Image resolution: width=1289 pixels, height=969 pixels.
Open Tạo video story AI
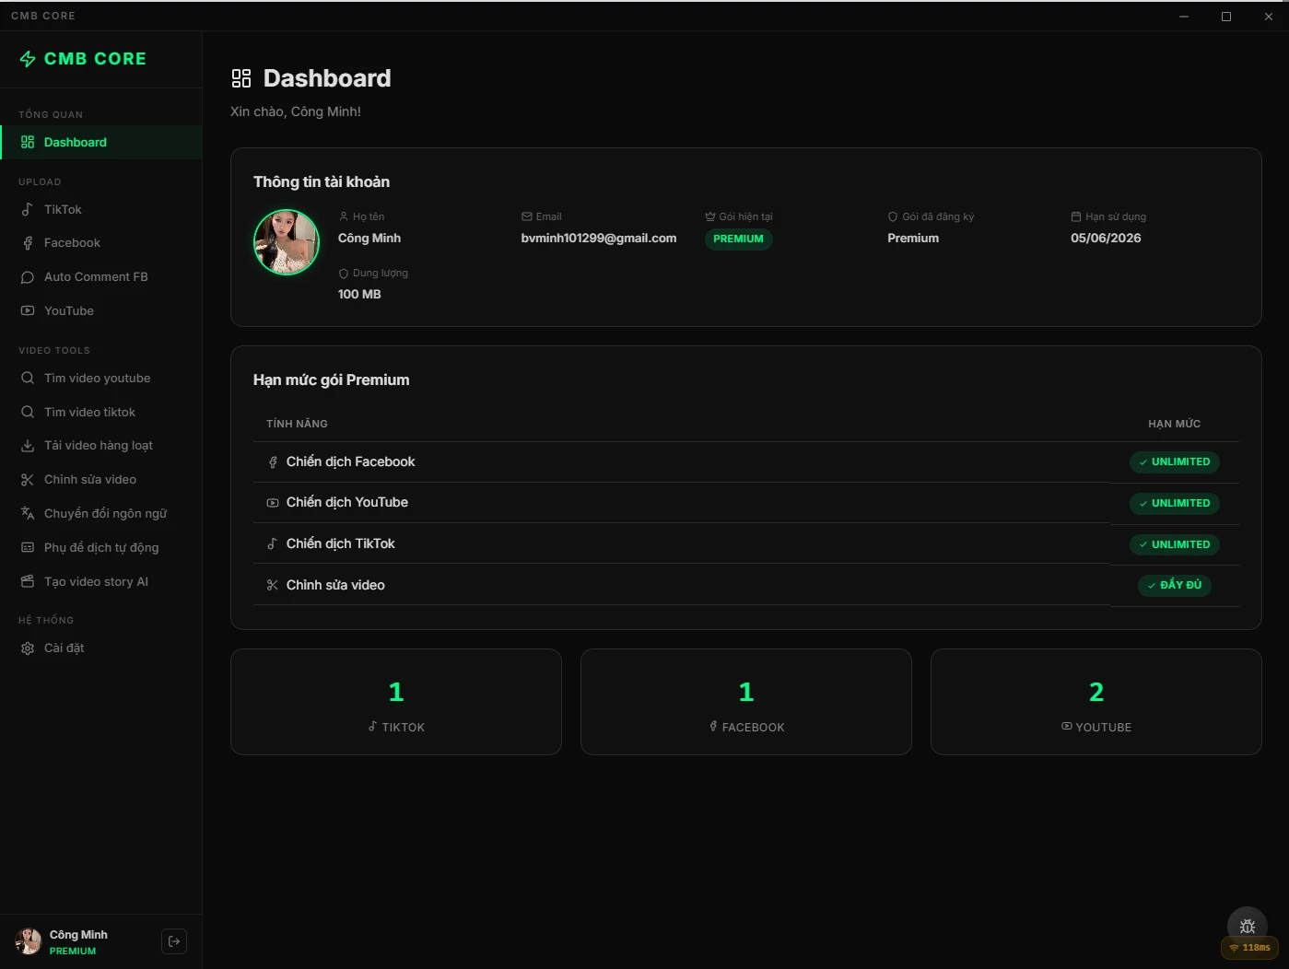96,582
